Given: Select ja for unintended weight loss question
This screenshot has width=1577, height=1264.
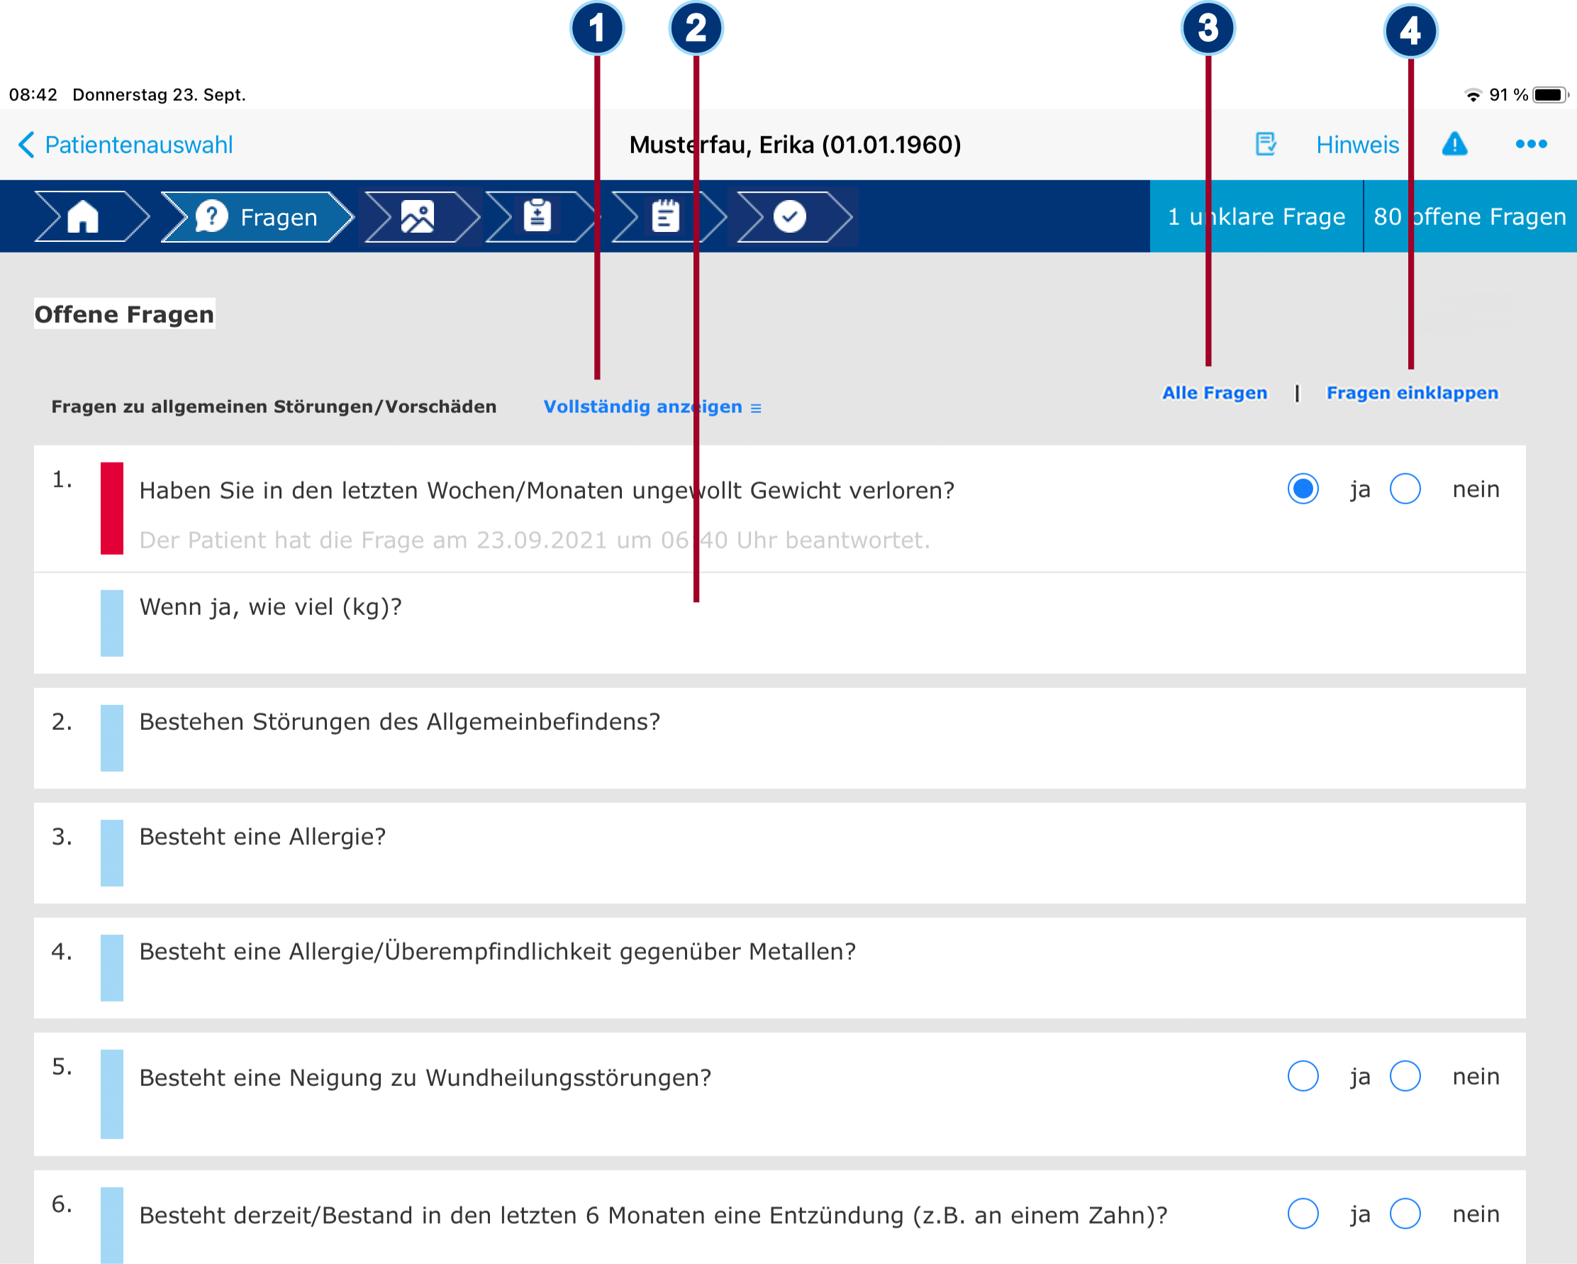Looking at the screenshot, I should [1303, 489].
